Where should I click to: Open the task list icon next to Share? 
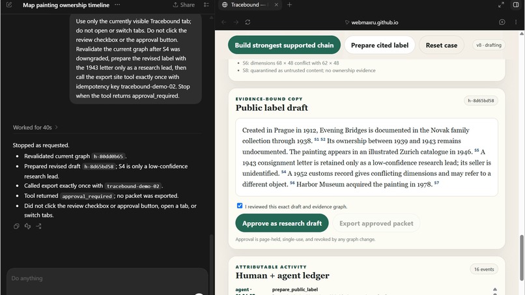point(206,5)
